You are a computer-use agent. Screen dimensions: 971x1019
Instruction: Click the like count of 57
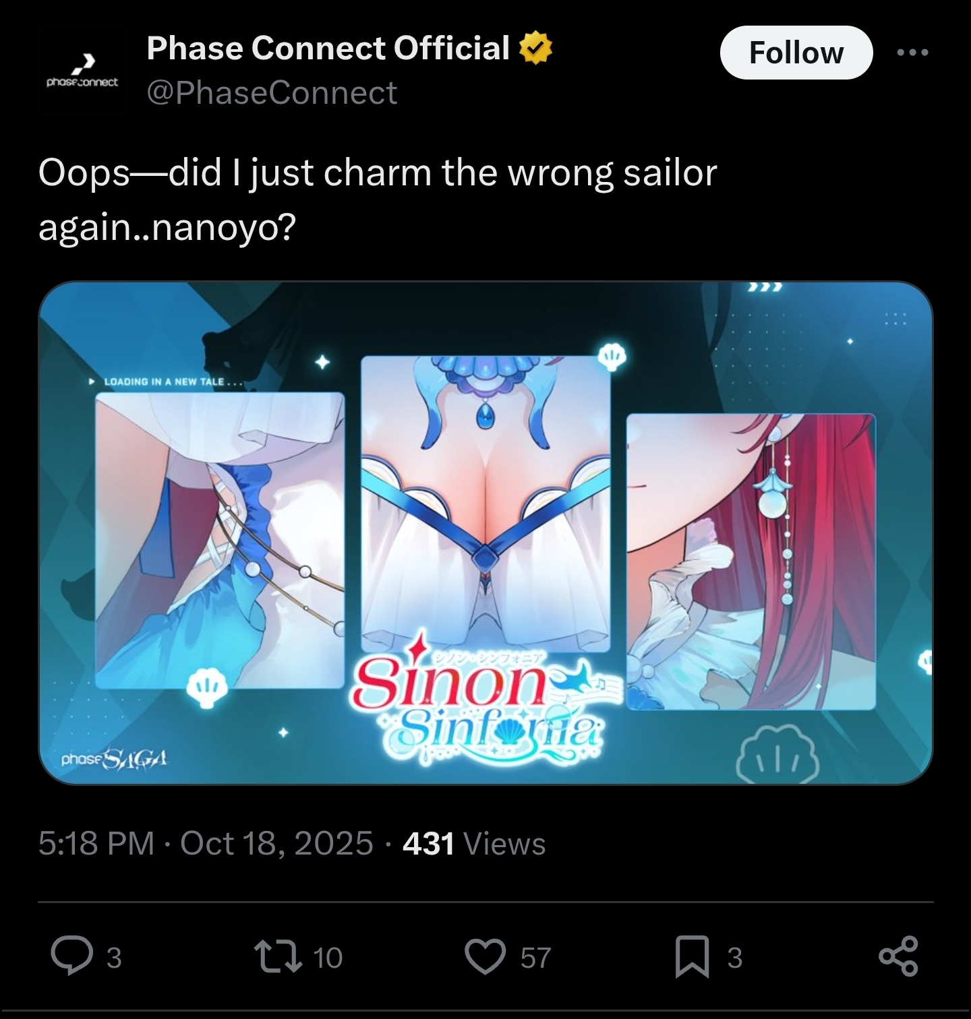[x=536, y=958]
